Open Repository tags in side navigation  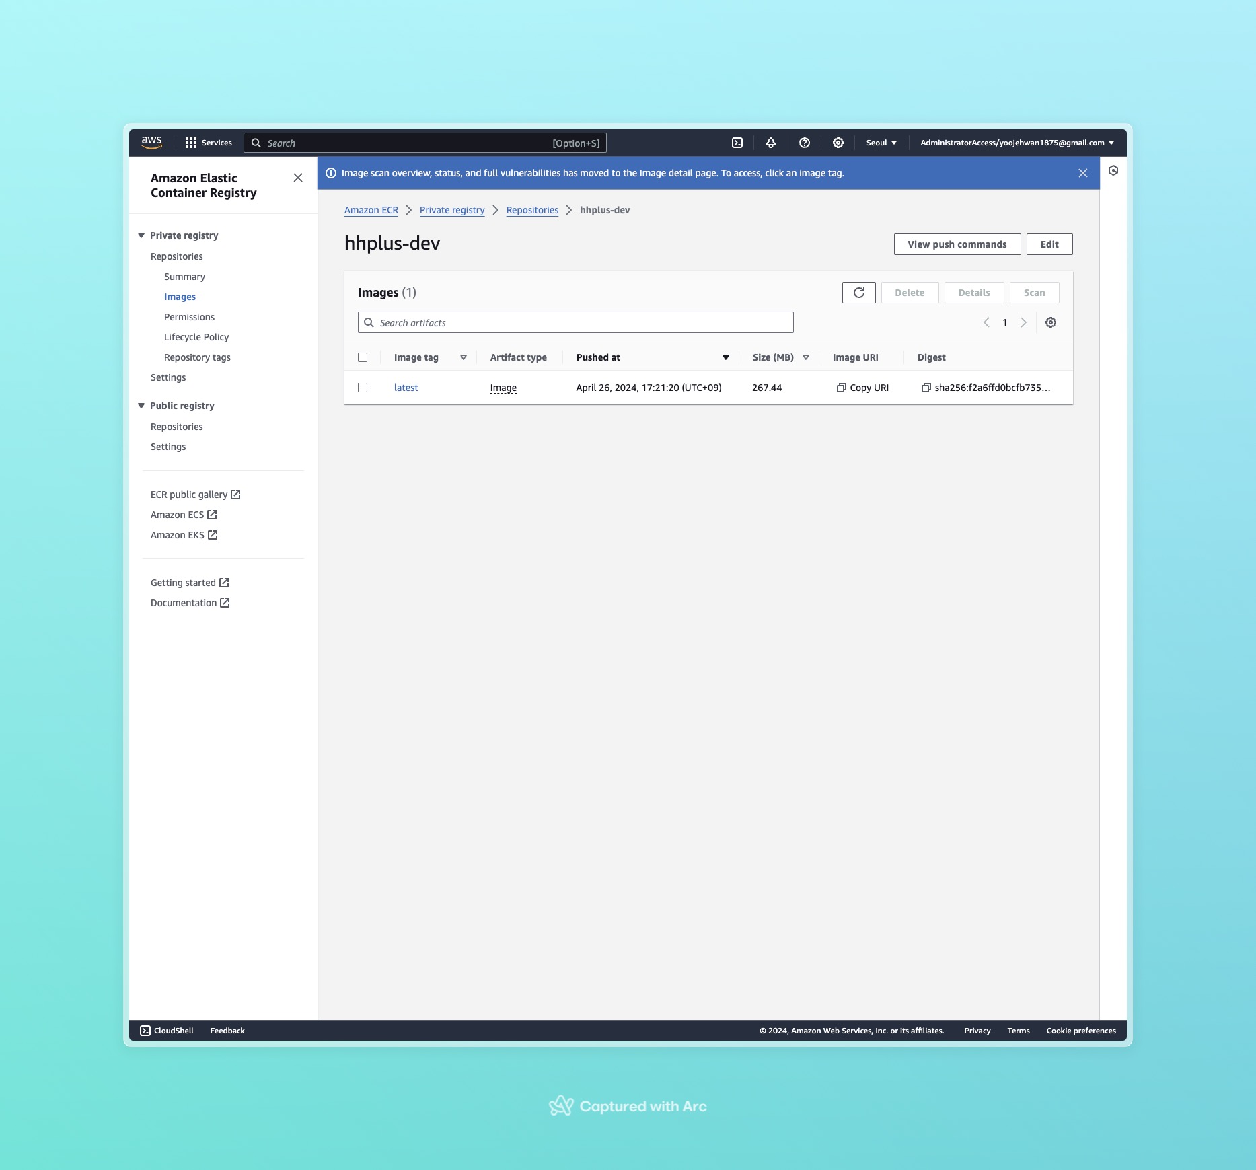[197, 357]
